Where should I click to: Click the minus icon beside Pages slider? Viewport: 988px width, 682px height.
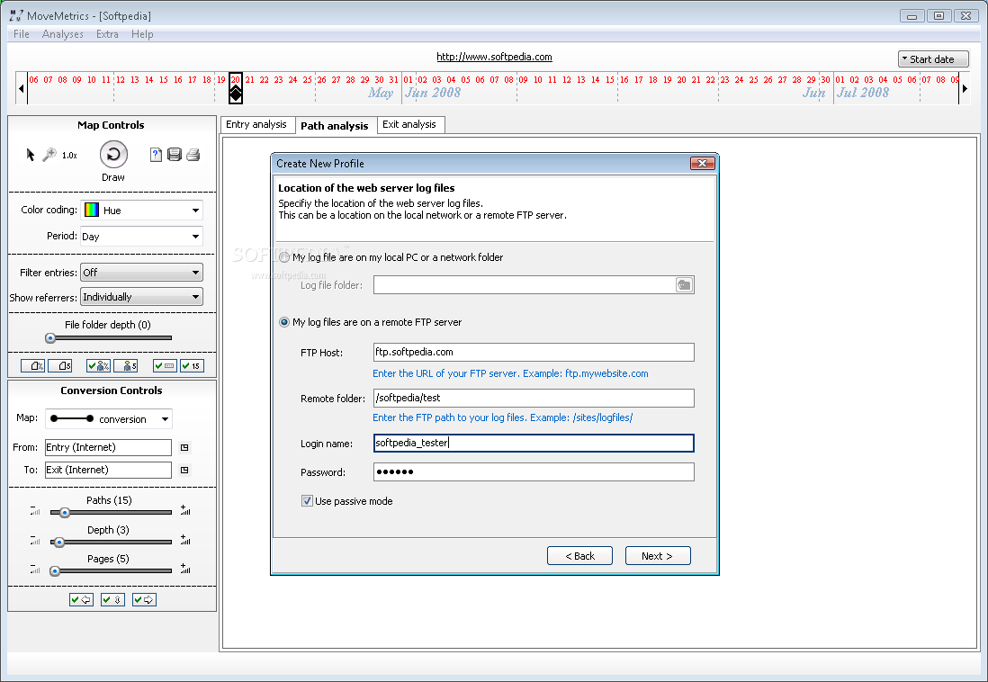tap(35, 570)
